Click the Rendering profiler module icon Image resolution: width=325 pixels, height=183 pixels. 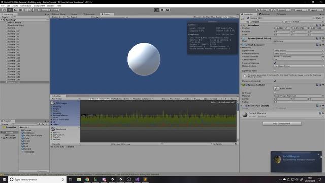coord(53,129)
